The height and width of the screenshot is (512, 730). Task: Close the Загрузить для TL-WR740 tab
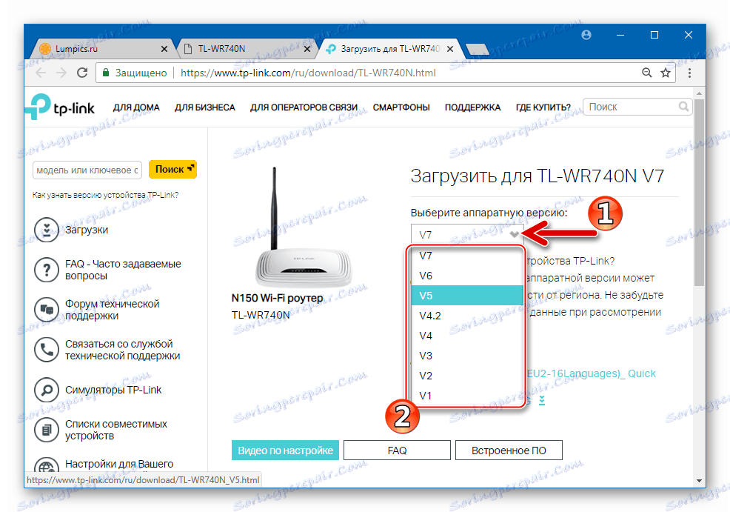click(x=450, y=49)
